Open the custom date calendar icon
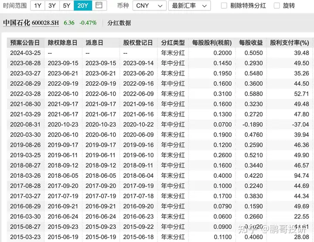 [99, 5]
